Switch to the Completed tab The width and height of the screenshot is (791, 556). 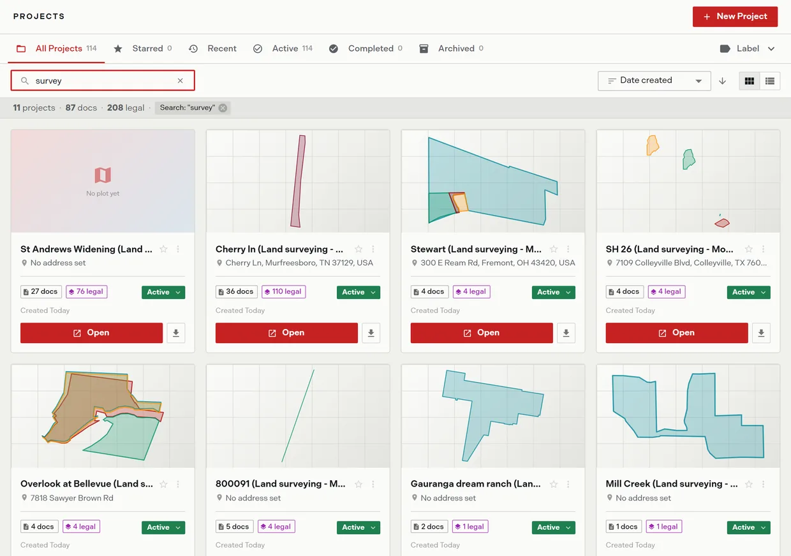coord(366,48)
